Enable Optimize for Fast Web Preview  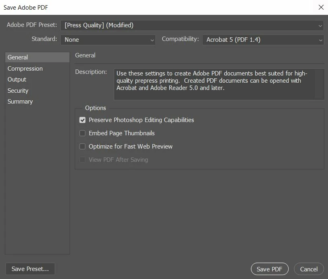pyautogui.click(x=82, y=147)
